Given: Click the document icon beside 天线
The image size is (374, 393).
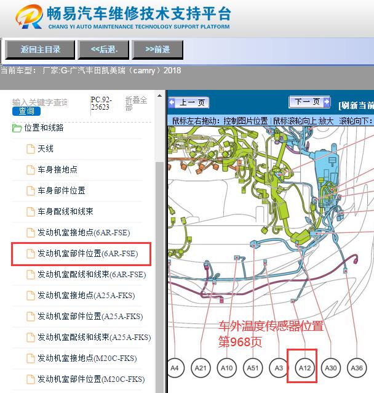Looking at the screenshot, I should coord(31,149).
